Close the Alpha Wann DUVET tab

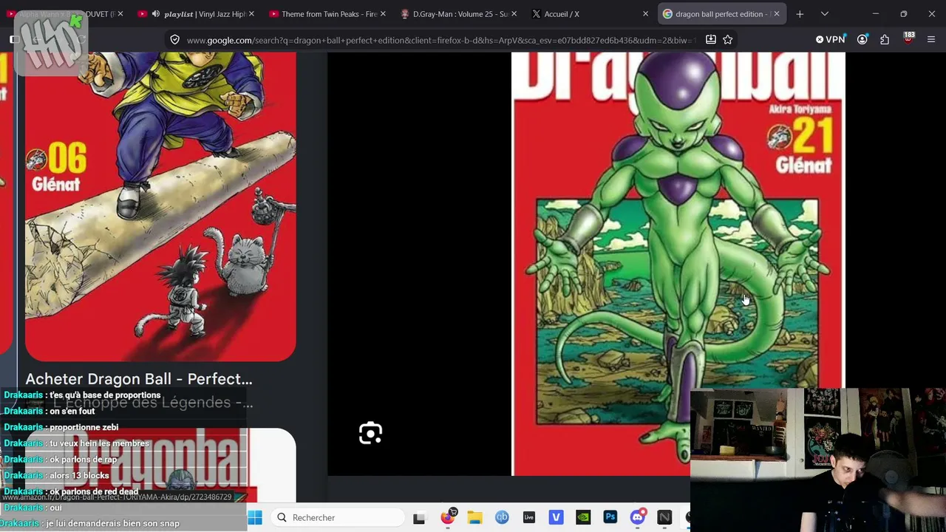(120, 14)
